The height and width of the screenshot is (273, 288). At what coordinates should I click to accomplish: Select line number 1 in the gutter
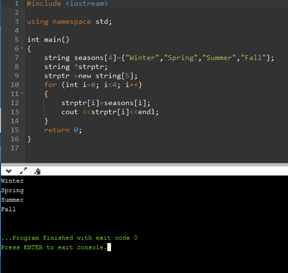pyautogui.click(x=16, y=4)
